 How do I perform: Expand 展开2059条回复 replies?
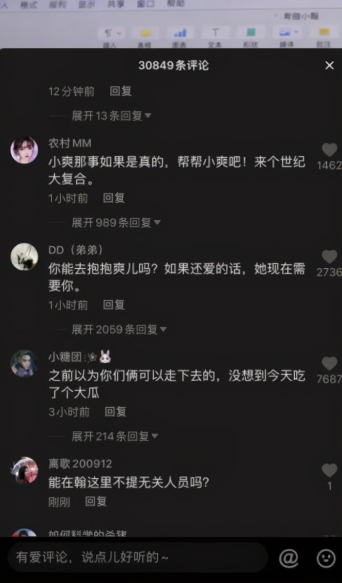click(119, 329)
